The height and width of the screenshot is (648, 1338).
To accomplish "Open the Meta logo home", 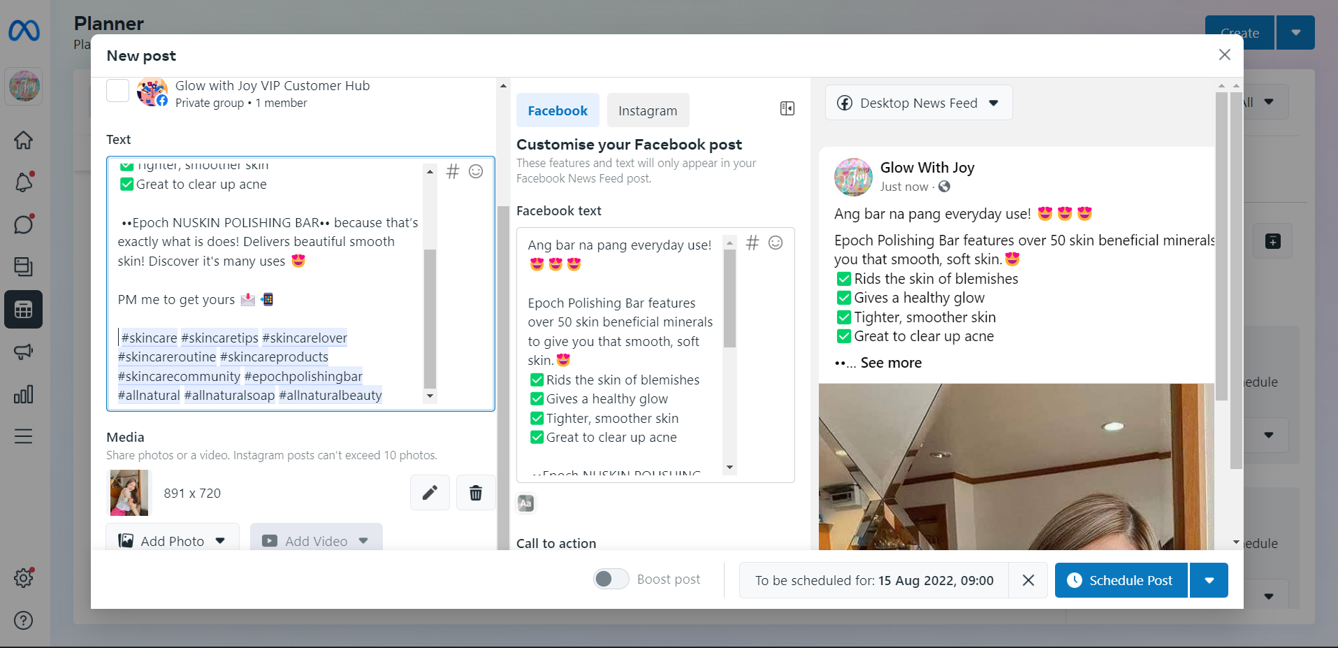I will click(x=24, y=31).
